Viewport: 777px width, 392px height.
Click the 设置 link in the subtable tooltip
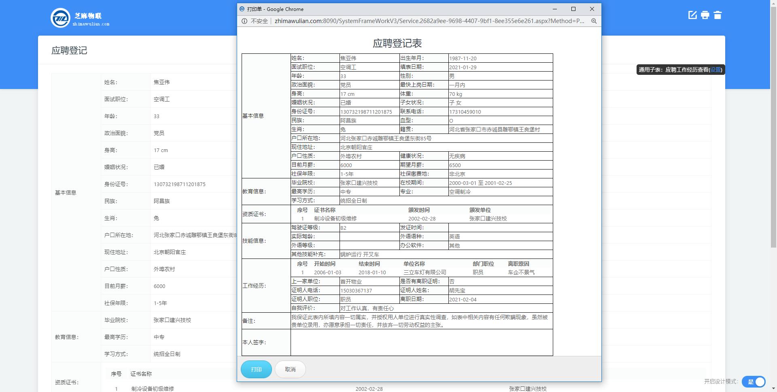[715, 70]
